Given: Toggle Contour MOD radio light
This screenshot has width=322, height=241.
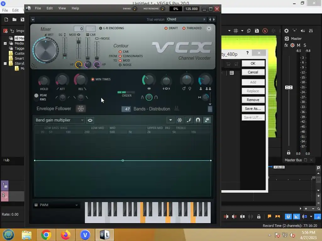Looking at the screenshot, I should pyautogui.click(x=120, y=61).
